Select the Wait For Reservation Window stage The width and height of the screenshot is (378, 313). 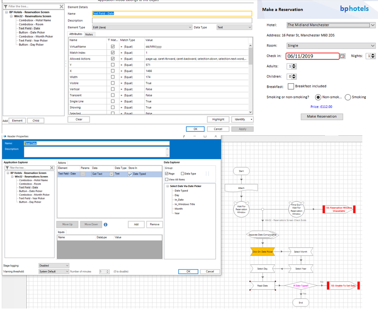click(241, 209)
